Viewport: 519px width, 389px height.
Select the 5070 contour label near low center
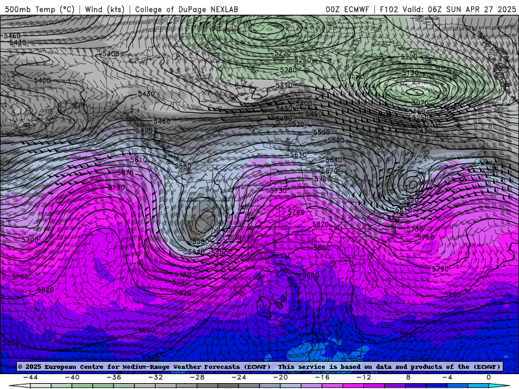click(420, 103)
